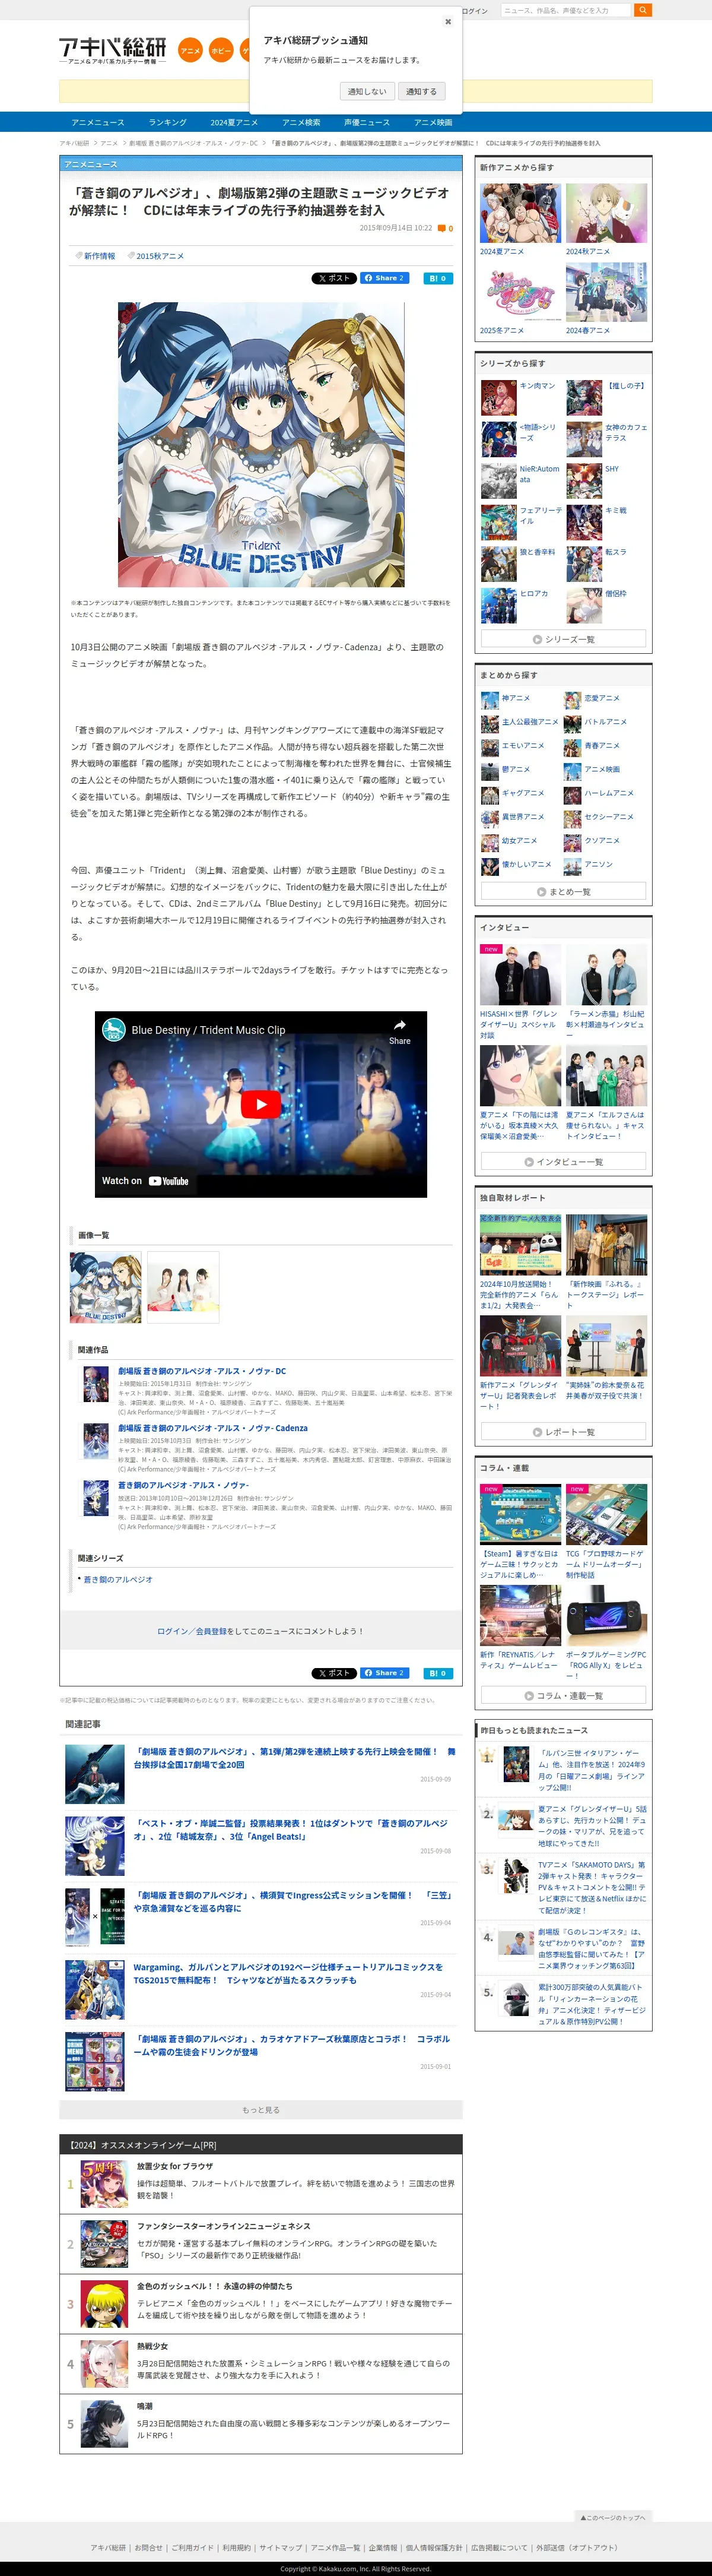Open 【推しの子】 series thumbnail icon
The width and height of the screenshot is (712, 2576).
(x=584, y=398)
